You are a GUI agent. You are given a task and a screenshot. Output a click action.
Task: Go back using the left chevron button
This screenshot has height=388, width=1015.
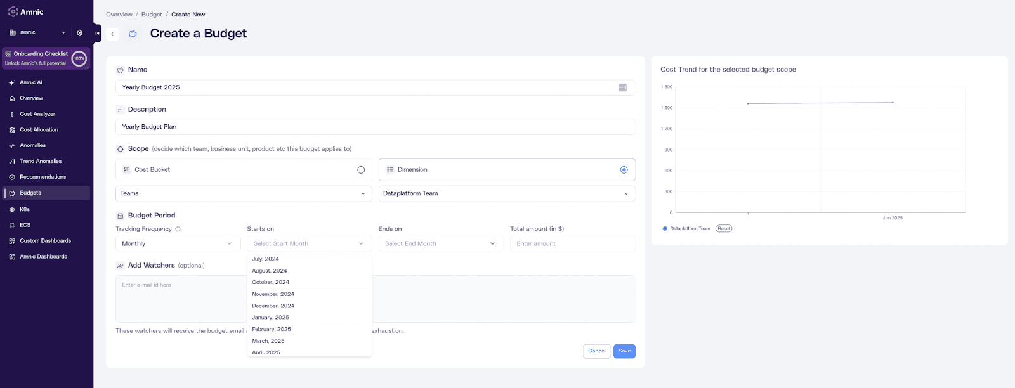112,34
